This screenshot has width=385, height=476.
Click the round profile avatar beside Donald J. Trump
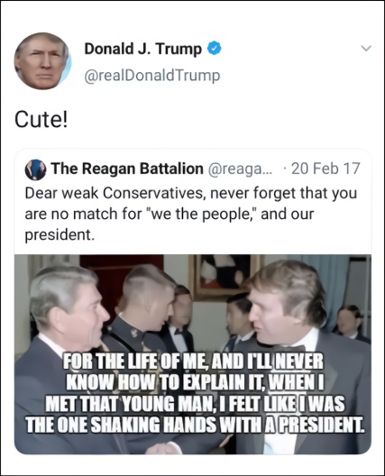(42, 60)
